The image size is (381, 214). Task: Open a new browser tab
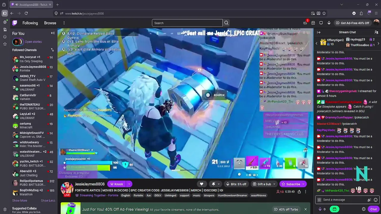(x=57, y=4)
